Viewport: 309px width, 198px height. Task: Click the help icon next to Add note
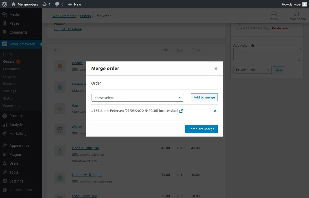point(252,46)
